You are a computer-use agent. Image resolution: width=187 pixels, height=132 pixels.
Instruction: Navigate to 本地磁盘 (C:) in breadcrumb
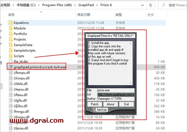pos(30,5)
